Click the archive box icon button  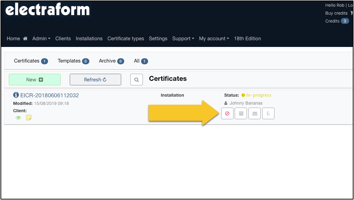point(241,113)
